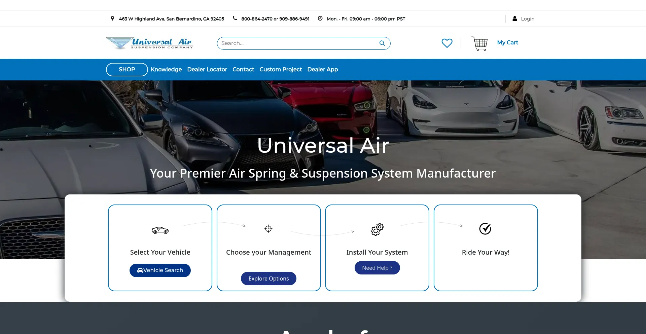Select the Contact menu item

pos(243,70)
